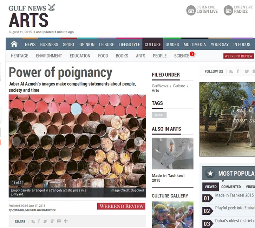
Task: Click Facebook icon in Follow Us bar
Action: [x=238, y=72]
